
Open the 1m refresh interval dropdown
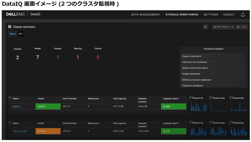coord(244,27)
